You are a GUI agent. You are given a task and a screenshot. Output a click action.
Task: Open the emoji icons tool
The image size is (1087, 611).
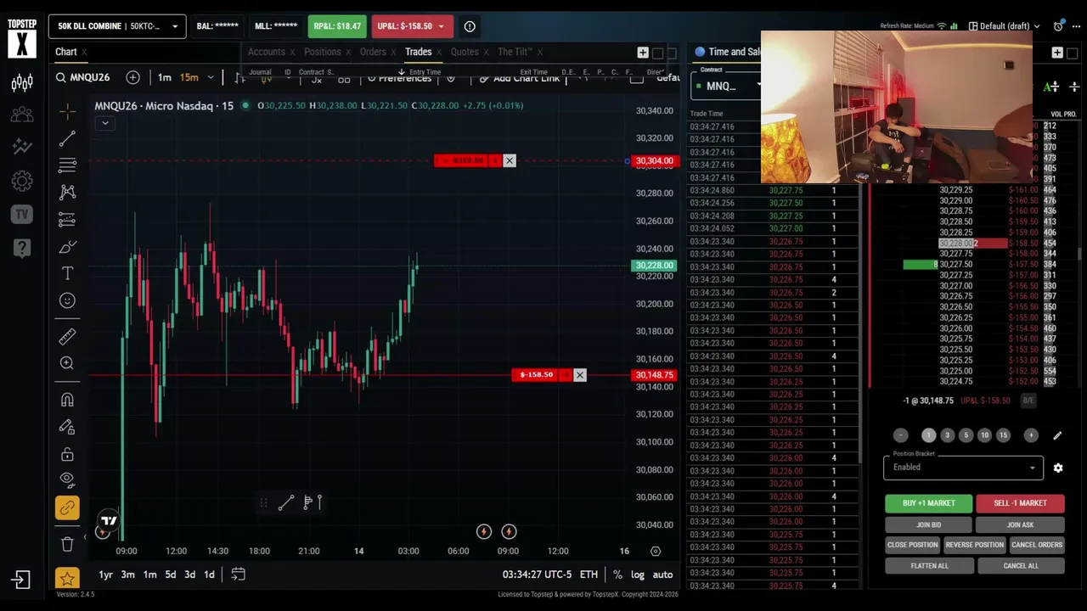click(x=68, y=300)
